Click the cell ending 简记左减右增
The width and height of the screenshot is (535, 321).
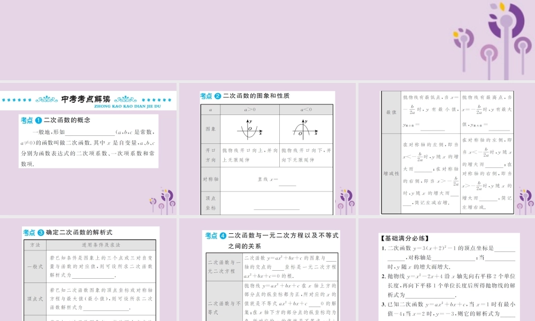pyautogui.click(x=431, y=174)
